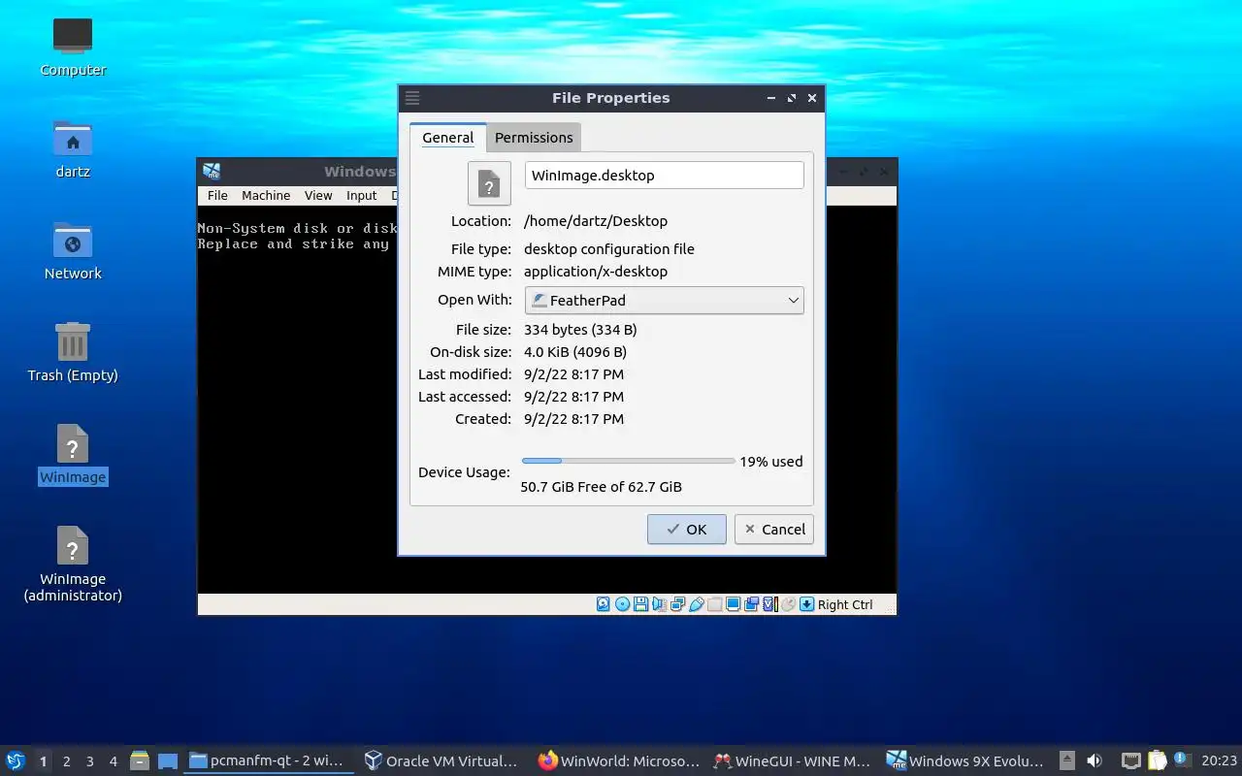Select the WinImage (administrator) desktop icon
This screenshot has height=776, width=1242.
click(73, 545)
